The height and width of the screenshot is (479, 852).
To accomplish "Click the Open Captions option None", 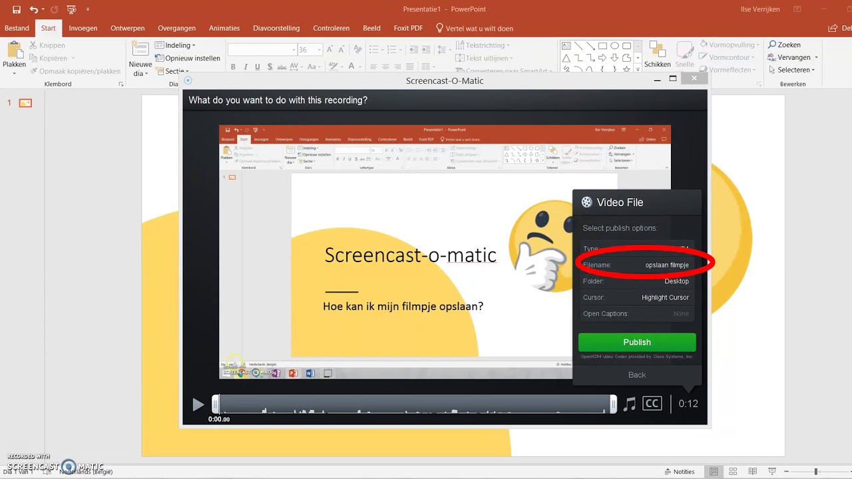I will (x=637, y=314).
